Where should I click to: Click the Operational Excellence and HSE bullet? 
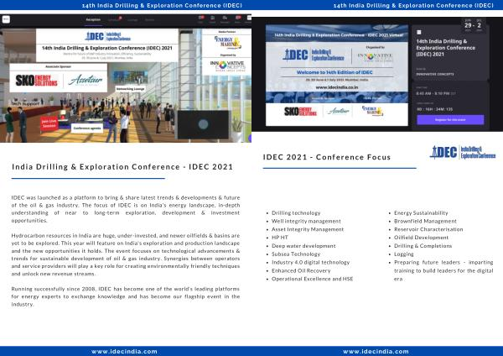312,279
